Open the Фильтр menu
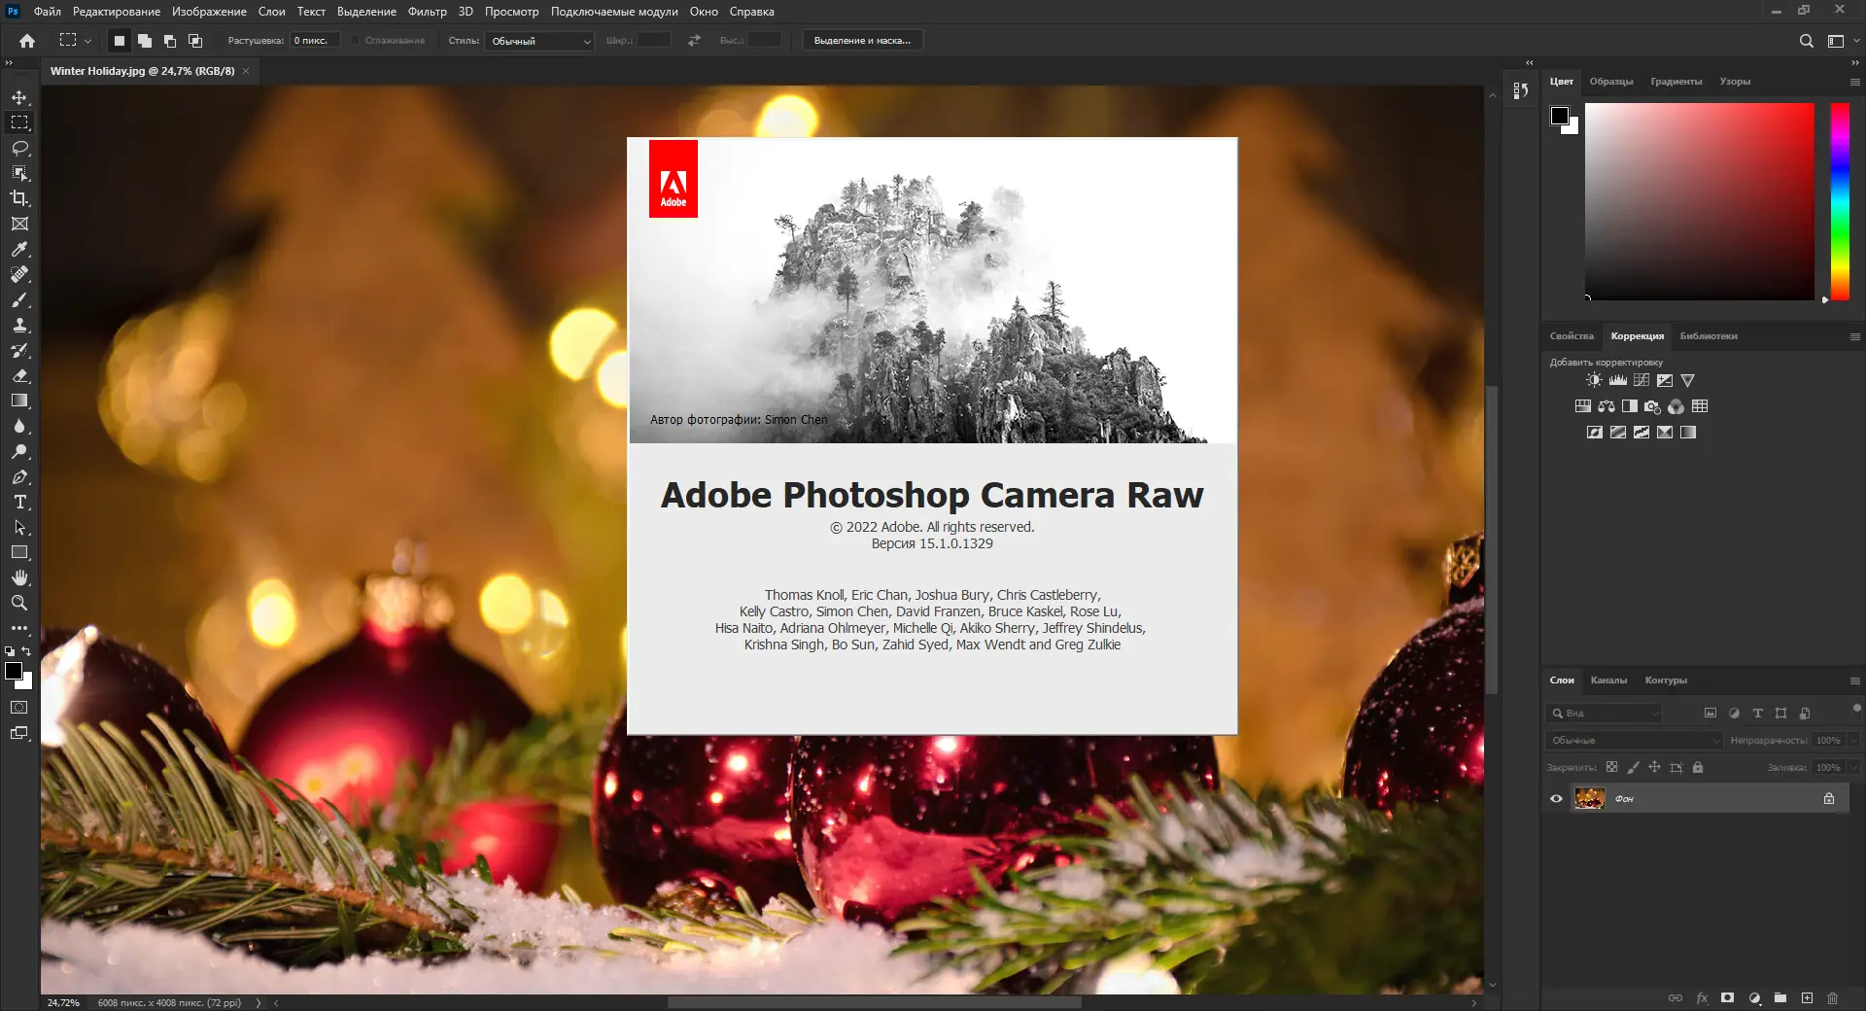1866x1011 pixels. coord(427,12)
